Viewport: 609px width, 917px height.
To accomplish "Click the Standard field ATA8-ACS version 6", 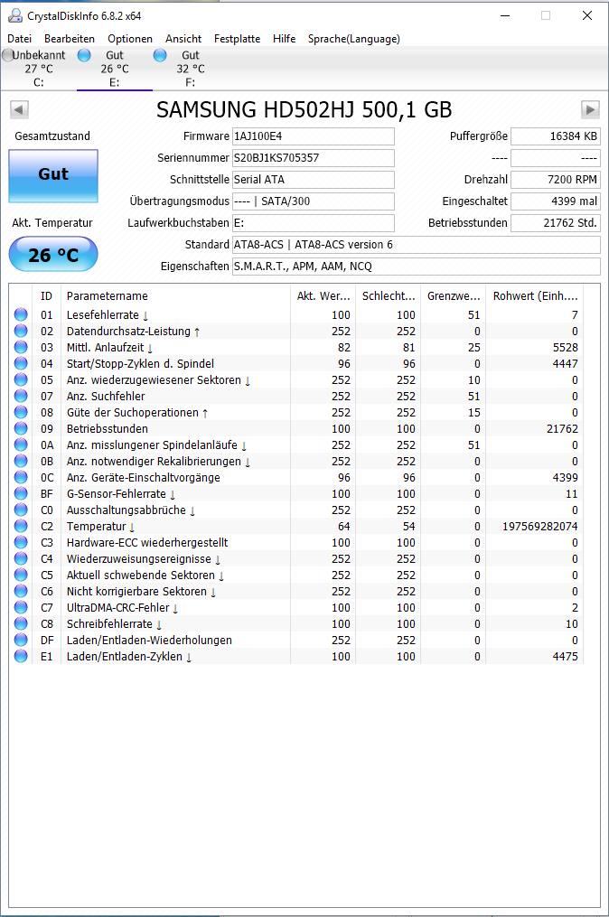I will click(x=416, y=245).
